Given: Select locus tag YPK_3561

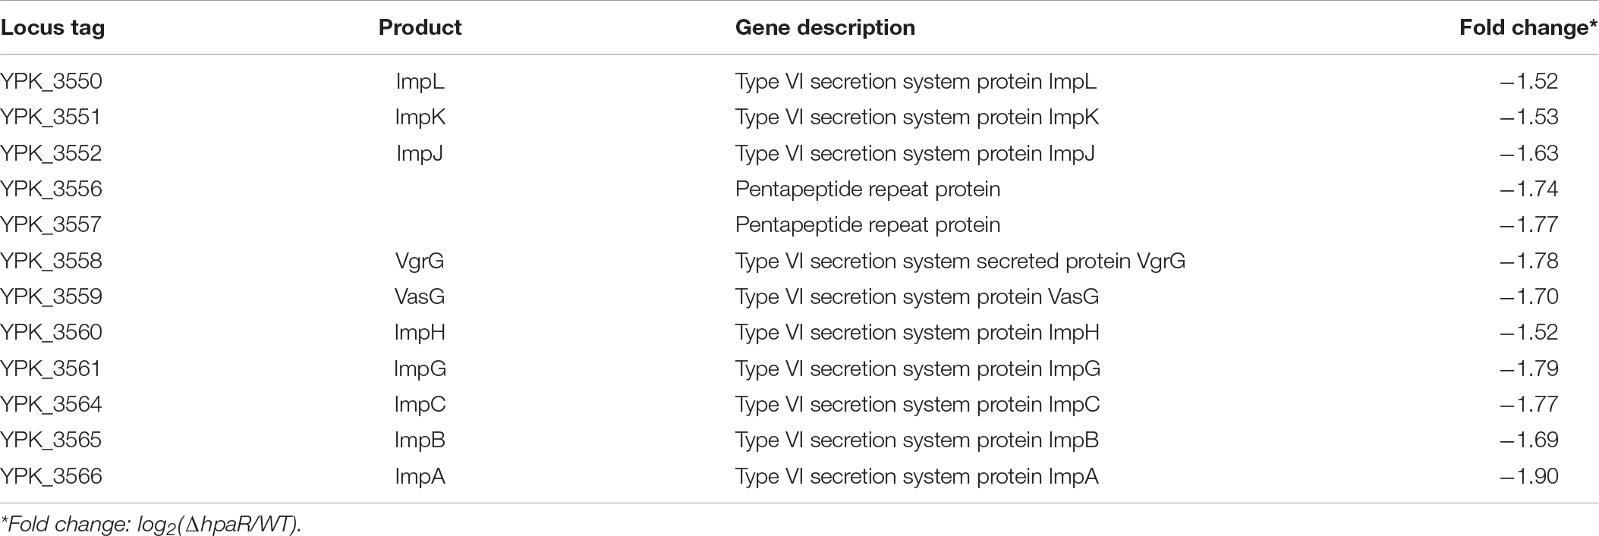Looking at the screenshot, I should tap(51, 368).
